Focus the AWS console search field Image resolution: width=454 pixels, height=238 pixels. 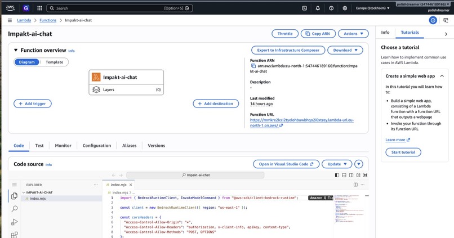(119, 8)
